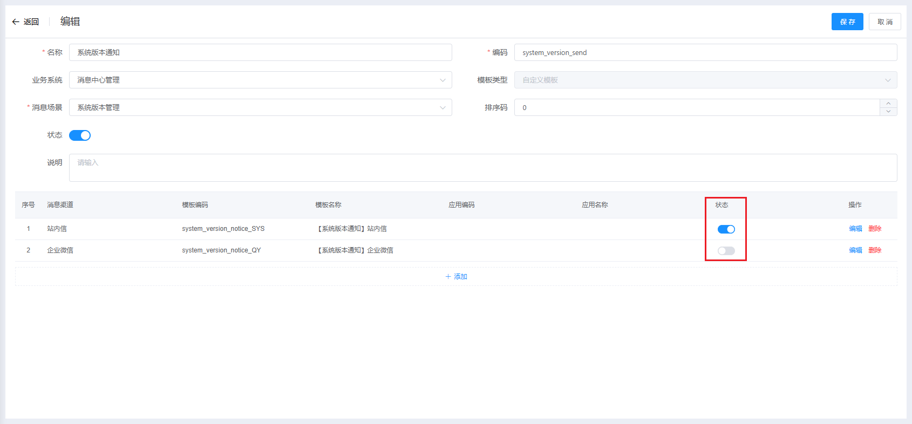Click the 排序码 number field
The width and height of the screenshot is (912, 424).
(x=696, y=107)
